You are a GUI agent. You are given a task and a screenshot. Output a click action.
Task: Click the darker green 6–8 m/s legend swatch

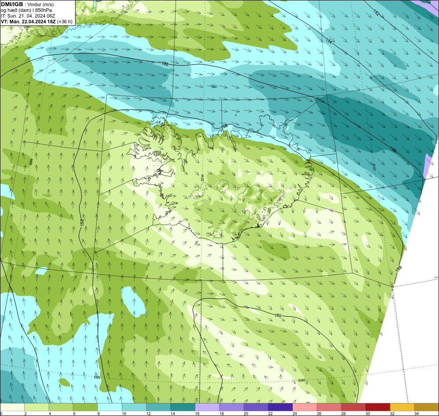pyautogui.click(x=86, y=407)
